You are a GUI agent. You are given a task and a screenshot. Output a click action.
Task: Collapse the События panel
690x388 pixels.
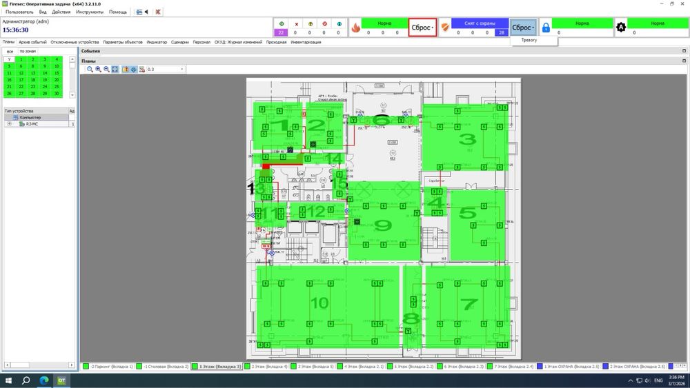(x=684, y=51)
